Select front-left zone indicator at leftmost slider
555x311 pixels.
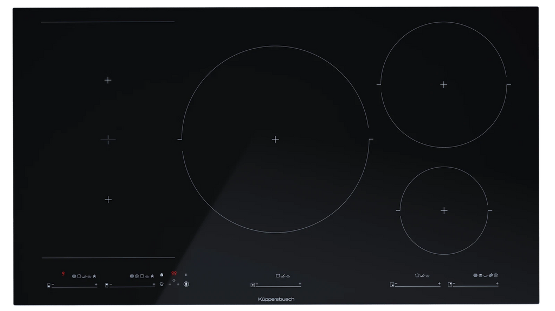point(49,285)
